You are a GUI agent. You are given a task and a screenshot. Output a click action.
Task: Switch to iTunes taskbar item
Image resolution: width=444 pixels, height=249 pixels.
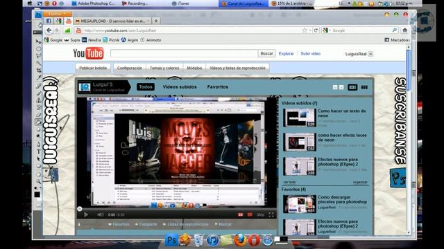click(181, 3)
